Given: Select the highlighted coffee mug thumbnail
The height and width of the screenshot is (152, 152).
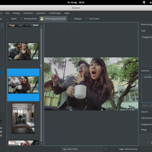Looking at the screenshot, I should (24, 85).
